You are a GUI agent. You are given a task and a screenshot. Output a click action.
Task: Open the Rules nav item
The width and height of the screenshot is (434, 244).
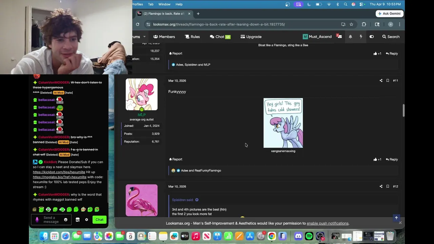click(192, 37)
